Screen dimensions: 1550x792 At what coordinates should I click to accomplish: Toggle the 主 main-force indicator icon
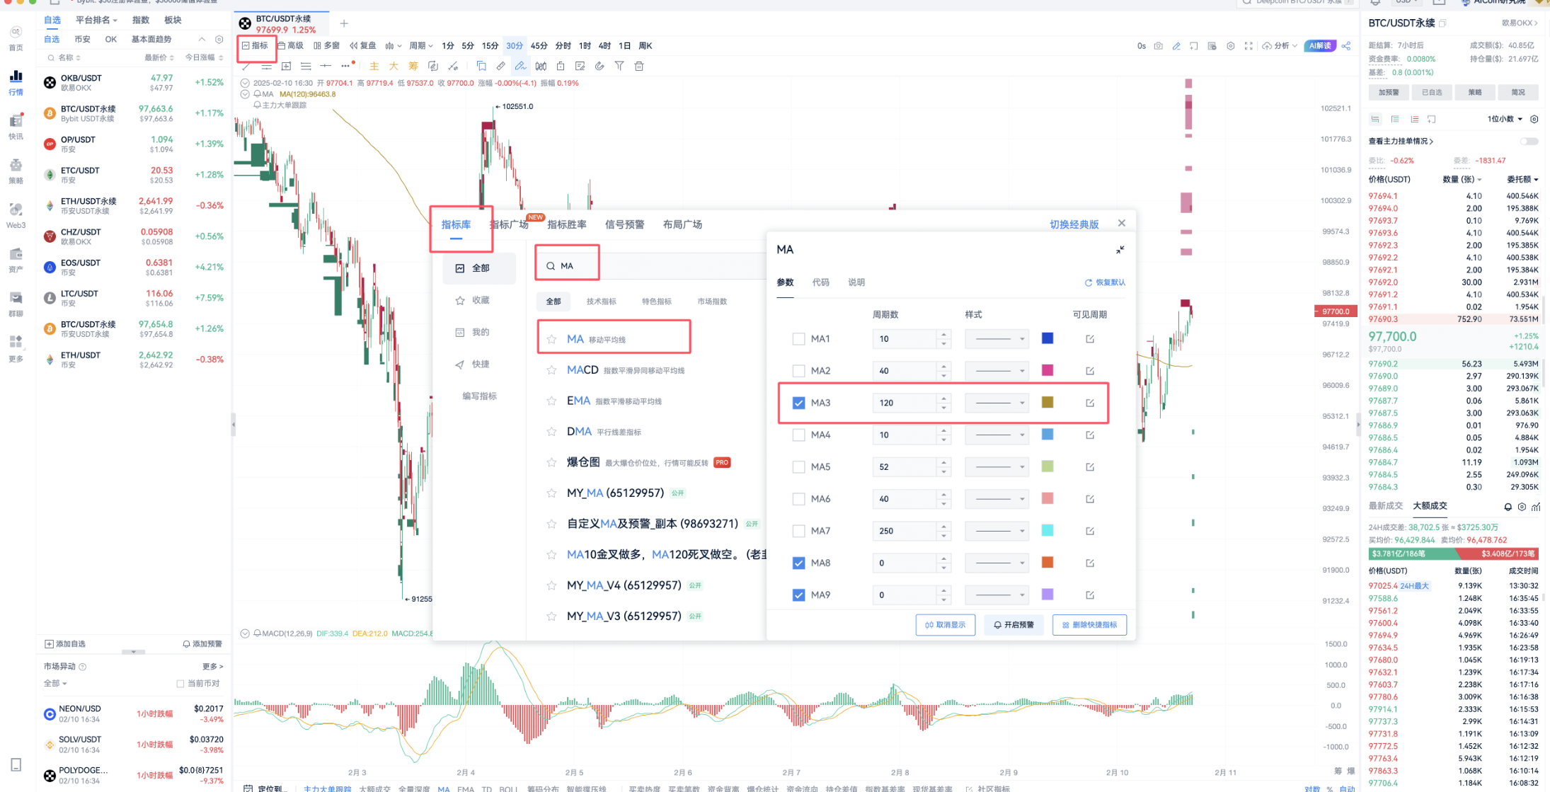tap(374, 66)
